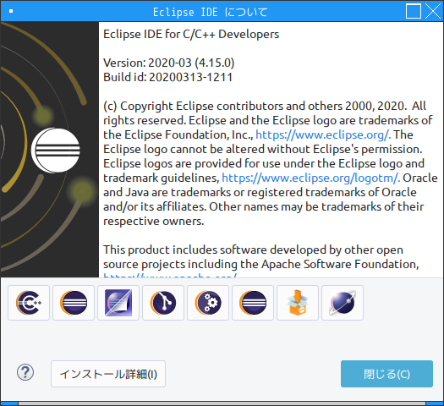This screenshot has width=444, height=406.
Task: Click the Build id 20200313-1211 text
Action: tap(168, 77)
